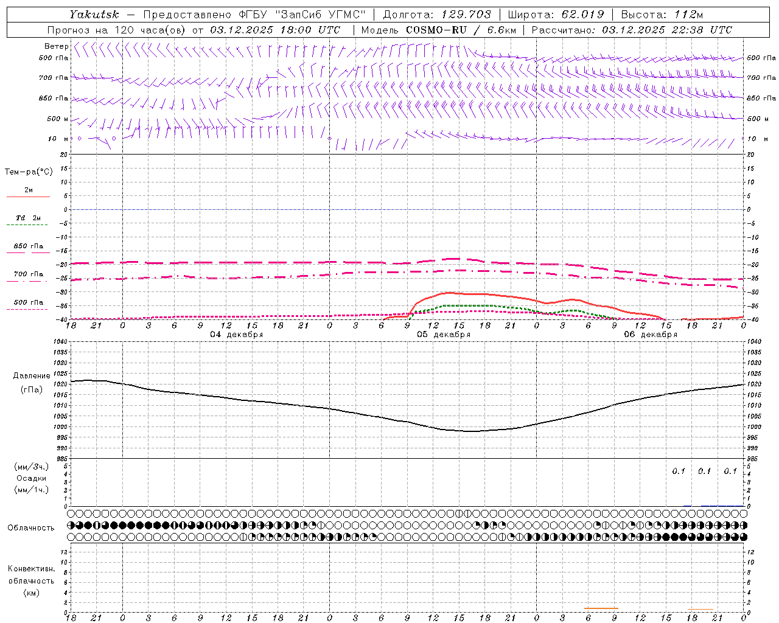The width and height of the screenshot is (779, 623).
Task: Click the '(км)' convective cloud unit label
Action: pyautogui.click(x=31, y=593)
